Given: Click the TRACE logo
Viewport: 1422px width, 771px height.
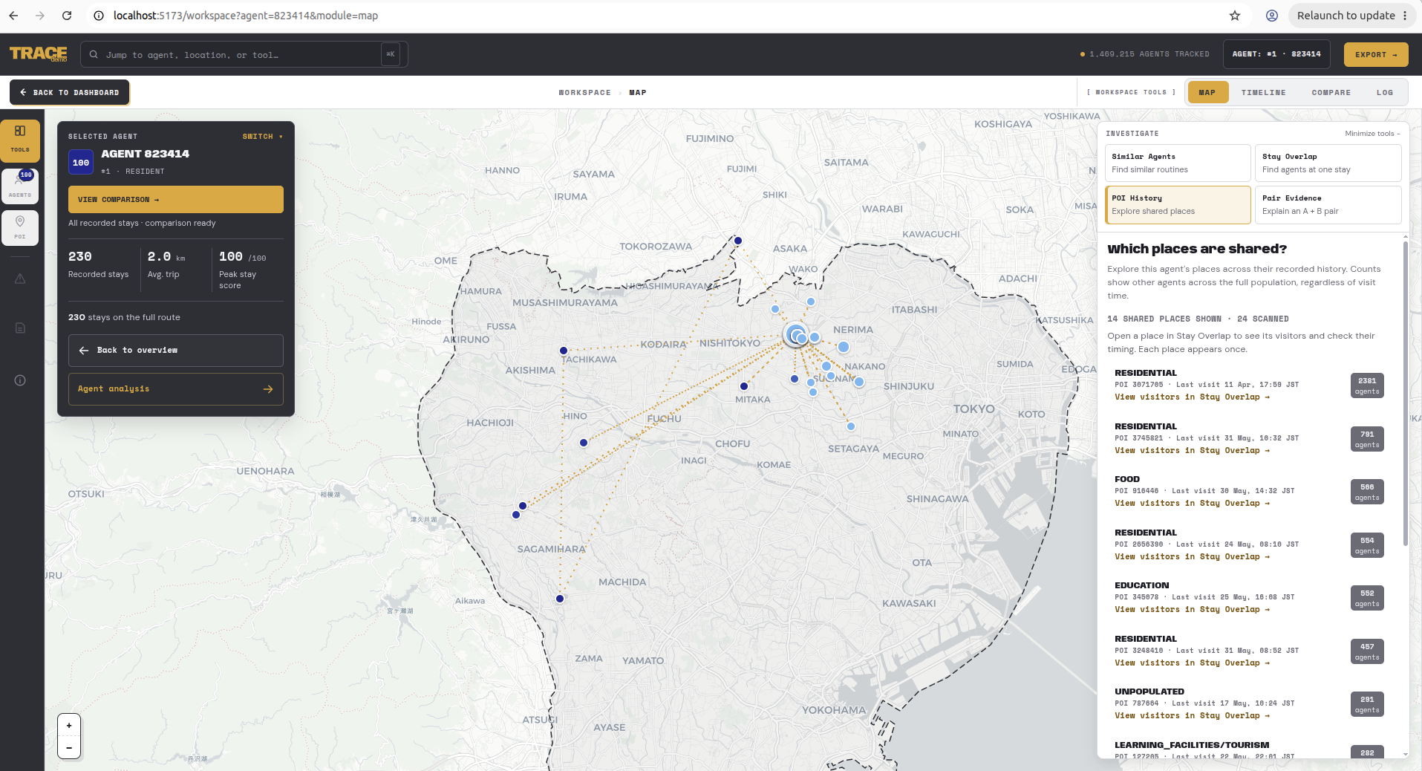Looking at the screenshot, I should point(38,54).
